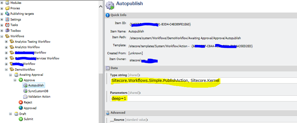Click the DemoWorkflow icon

12,70
